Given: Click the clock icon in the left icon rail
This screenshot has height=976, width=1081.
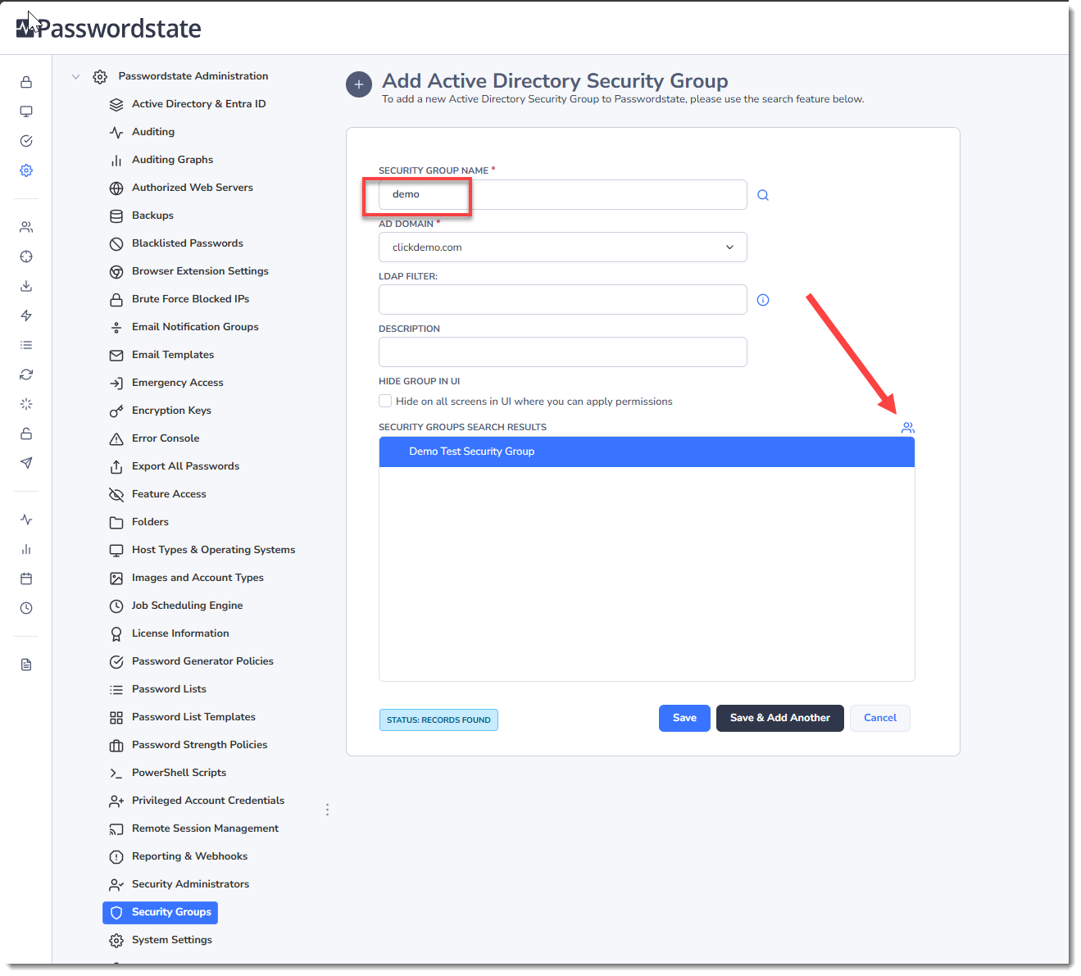Looking at the screenshot, I should 26,608.
